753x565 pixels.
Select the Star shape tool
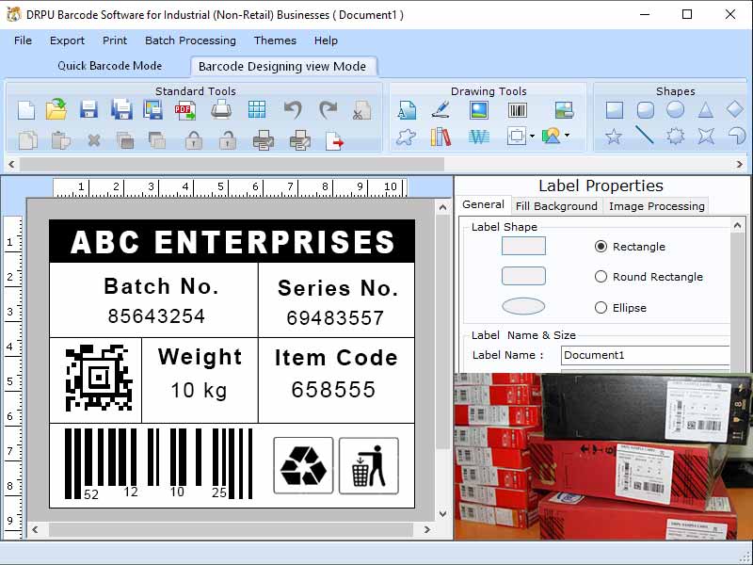[614, 136]
